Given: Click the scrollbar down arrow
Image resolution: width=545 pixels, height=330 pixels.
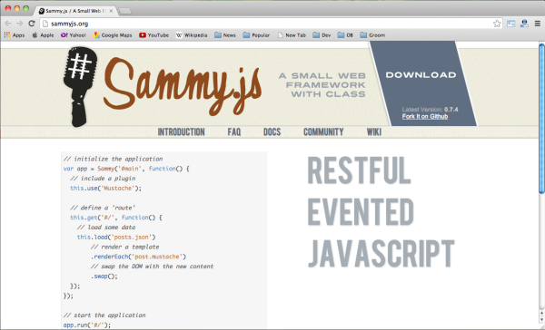Looking at the screenshot, I should pyautogui.click(x=541, y=321).
